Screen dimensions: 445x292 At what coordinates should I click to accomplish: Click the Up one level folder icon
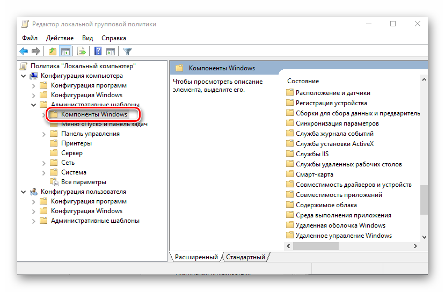pos(52,52)
